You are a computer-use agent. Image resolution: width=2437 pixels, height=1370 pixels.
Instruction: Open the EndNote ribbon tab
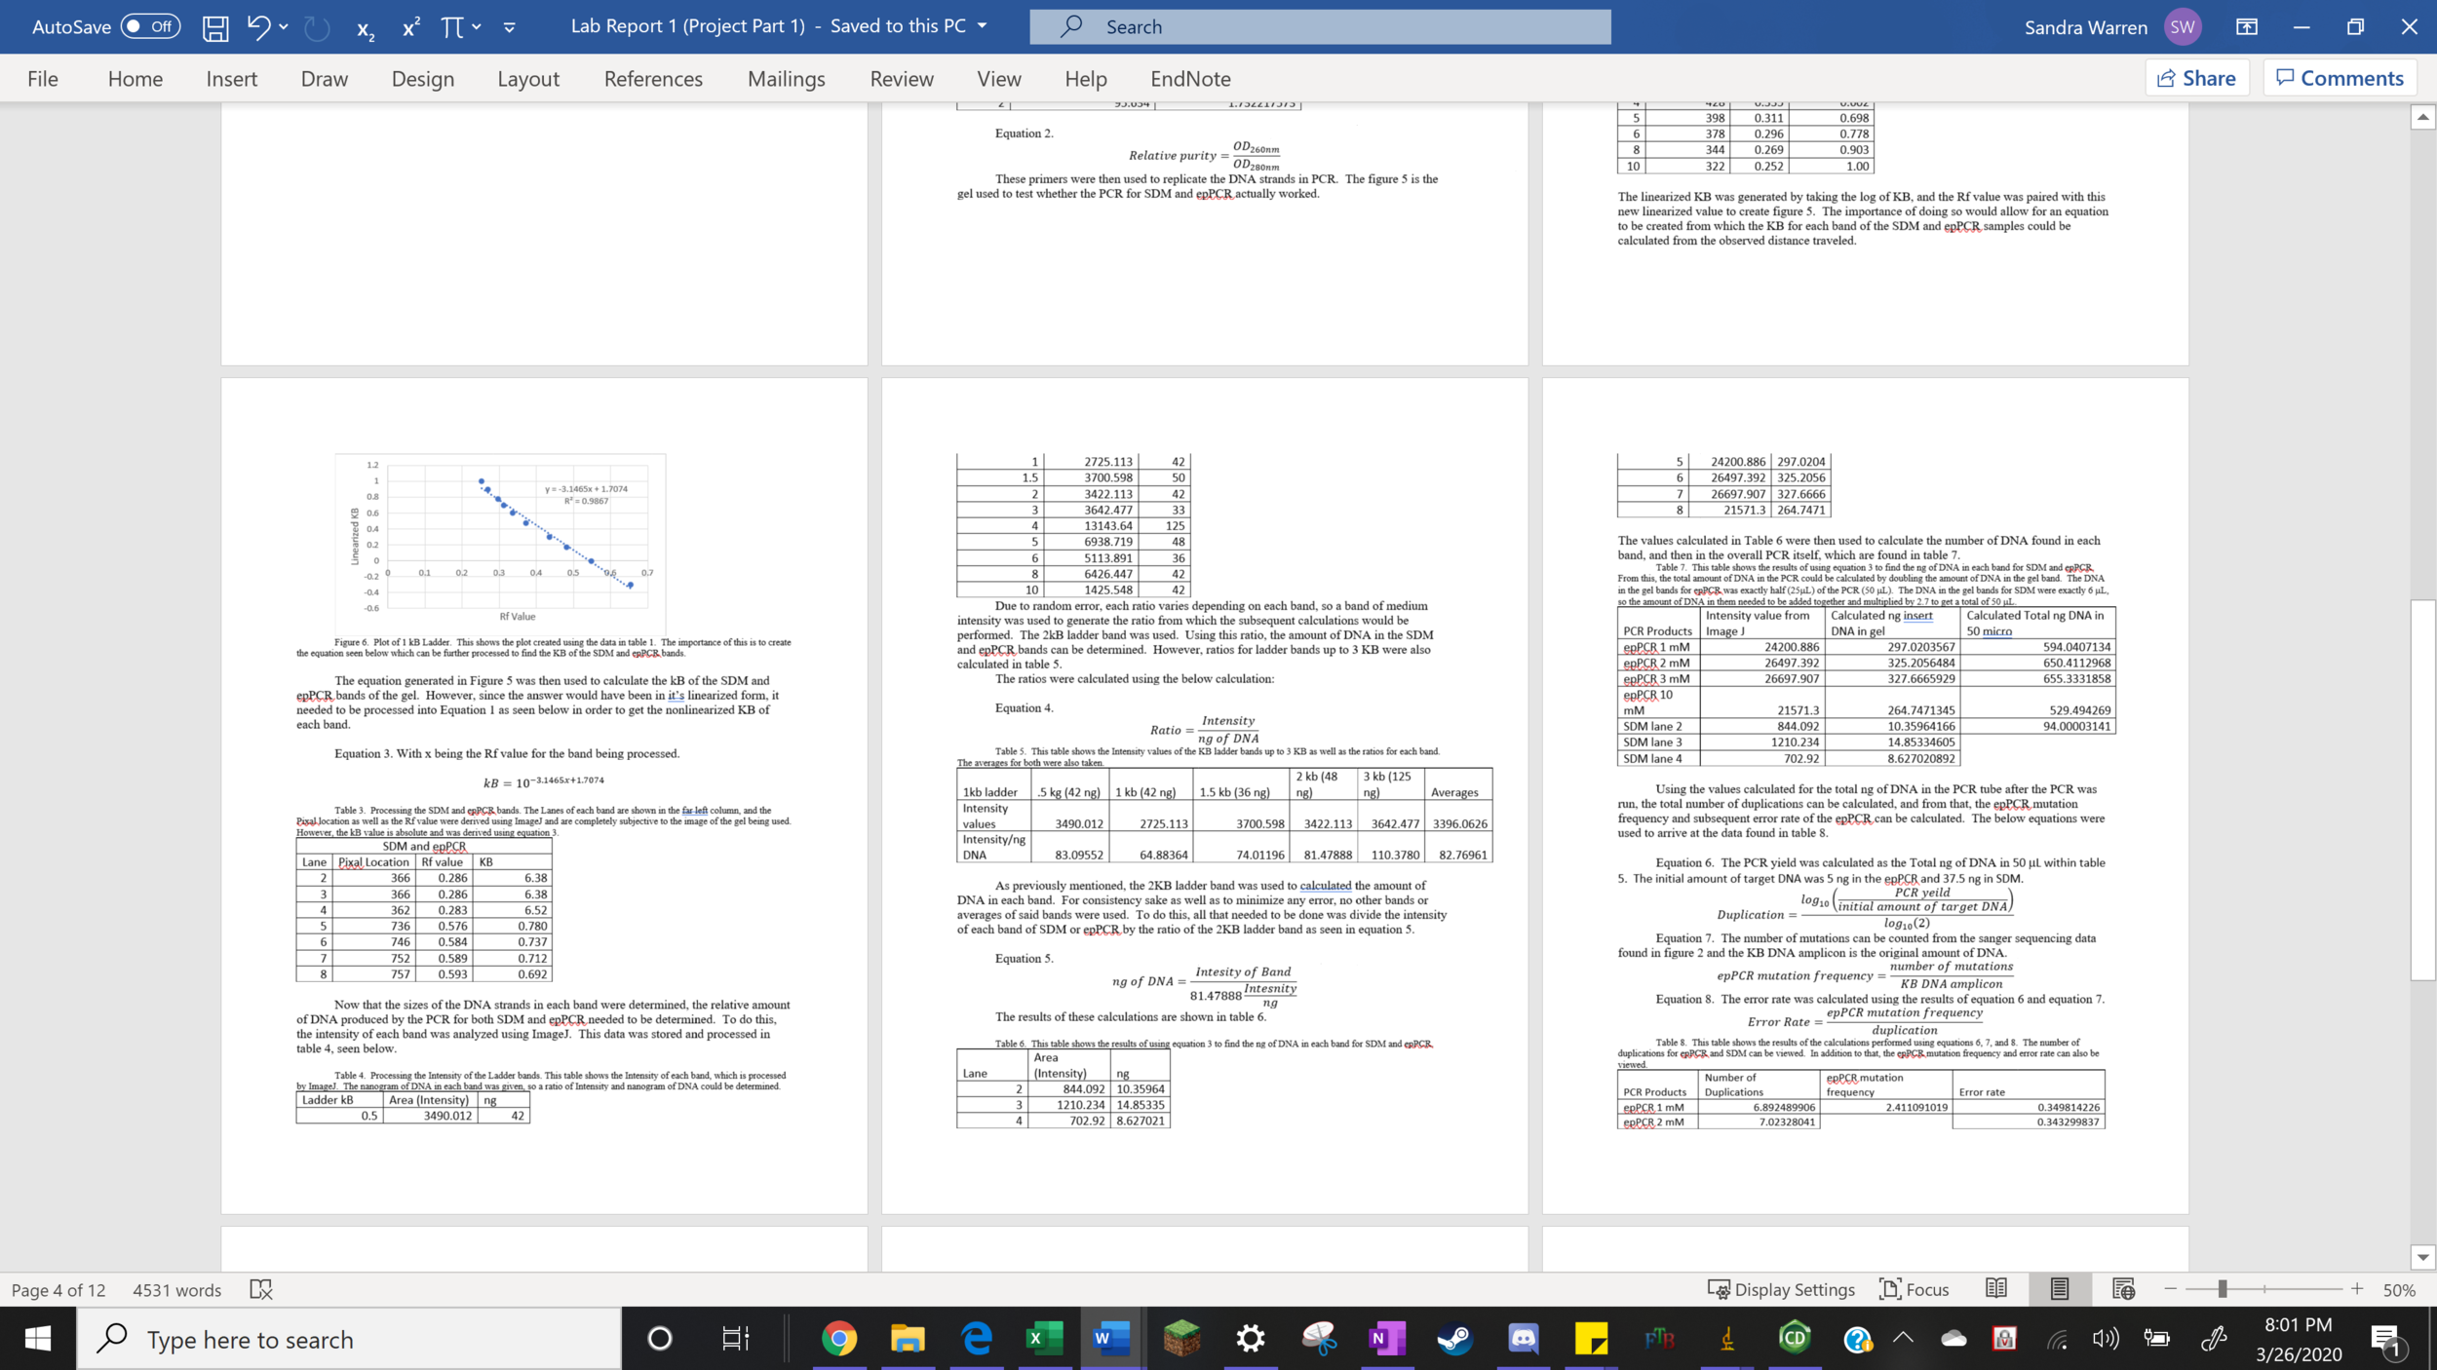[x=1189, y=79]
